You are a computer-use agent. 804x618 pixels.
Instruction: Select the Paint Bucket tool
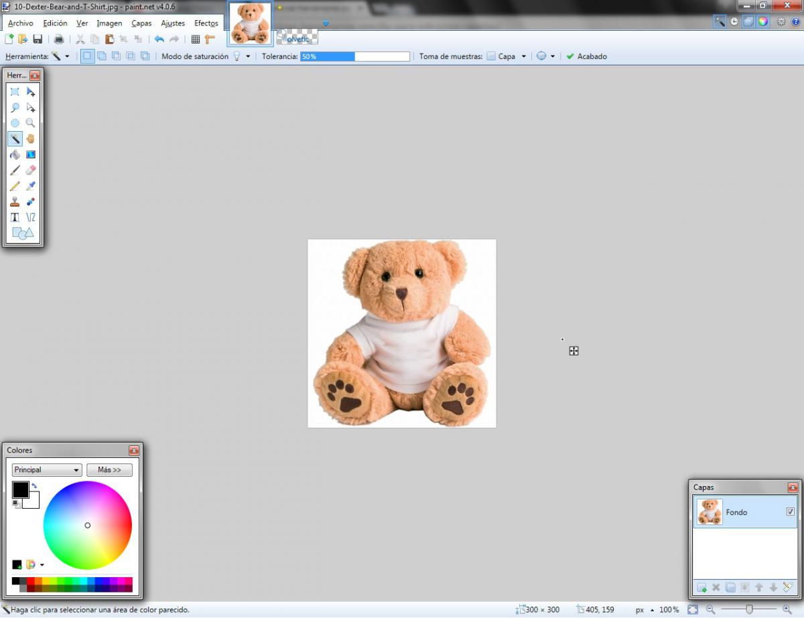(15, 155)
